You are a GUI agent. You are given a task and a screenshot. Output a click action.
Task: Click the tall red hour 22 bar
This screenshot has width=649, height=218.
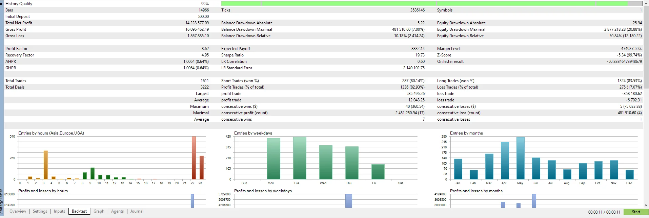point(194,158)
